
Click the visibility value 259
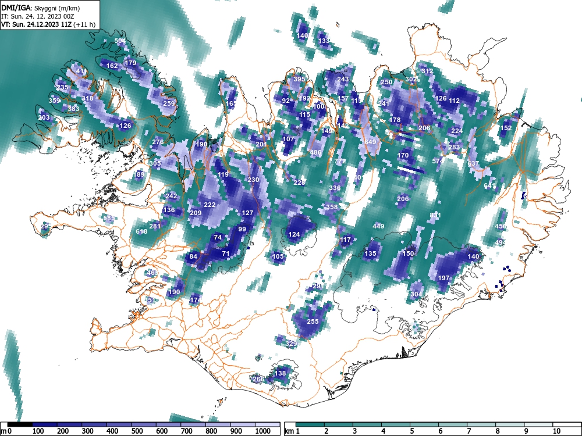169,103
